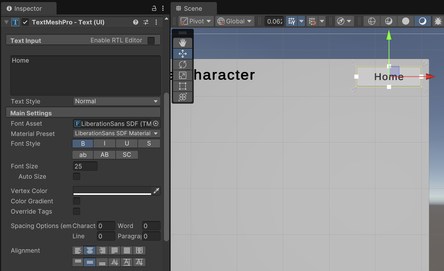Switch to the Scene tab
Image resolution: width=444 pixels, height=271 pixels.
click(x=193, y=8)
